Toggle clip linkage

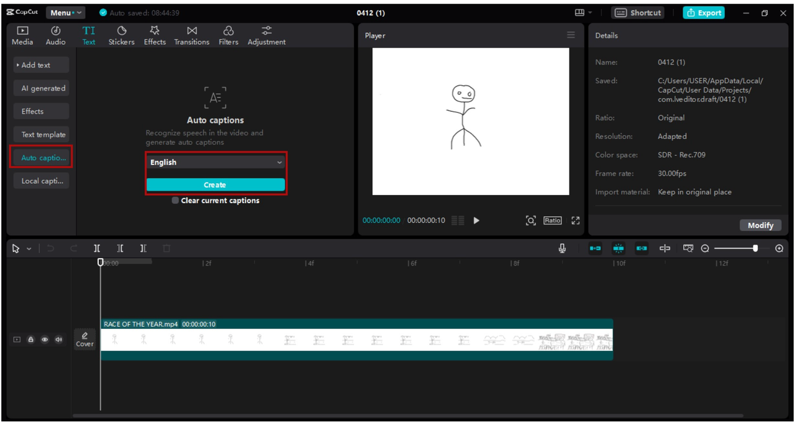(642, 248)
